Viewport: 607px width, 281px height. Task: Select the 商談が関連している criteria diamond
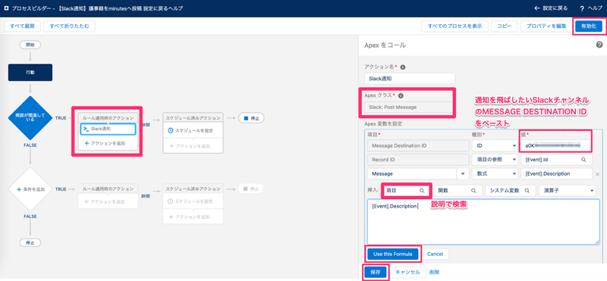coord(30,117)
